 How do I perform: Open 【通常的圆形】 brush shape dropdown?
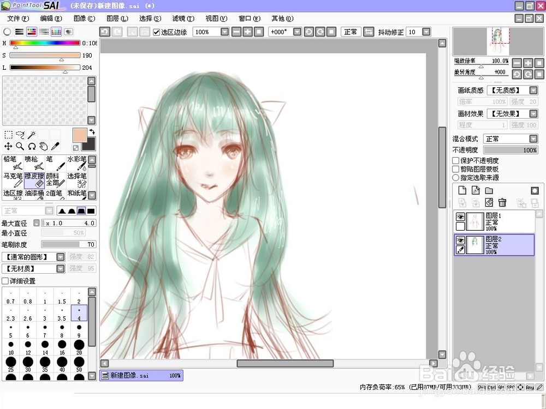click(x=61, y=257)
